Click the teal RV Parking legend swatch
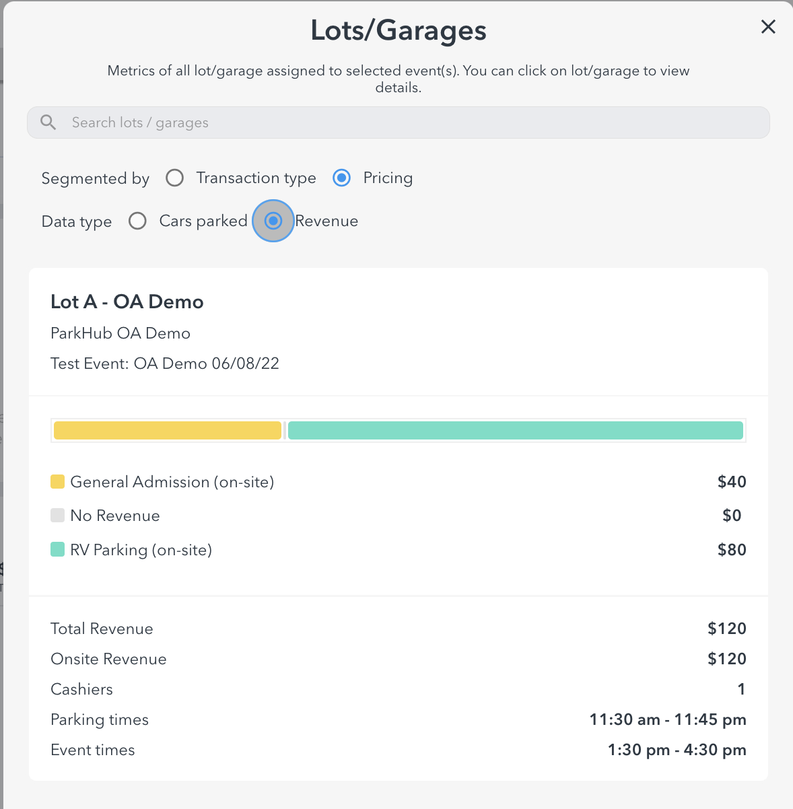Image resolution: width=793 pixels, height=809 pixels. coord(58,550)
